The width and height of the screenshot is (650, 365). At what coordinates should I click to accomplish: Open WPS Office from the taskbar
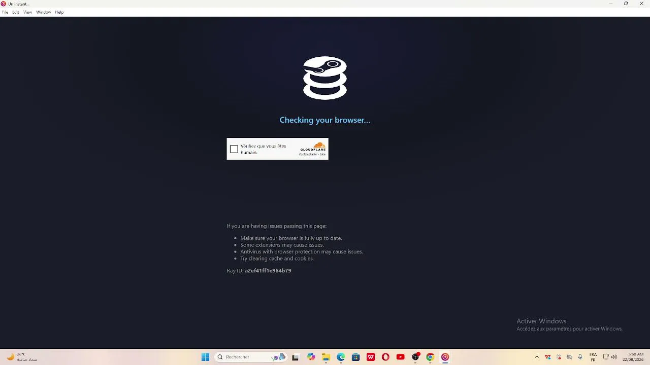pos(371,357)
